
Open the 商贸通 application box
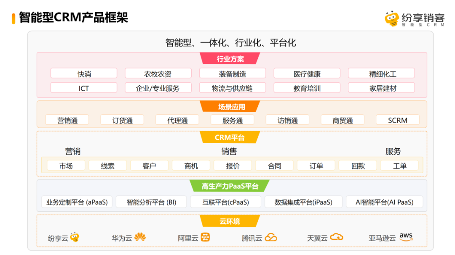[x=343, y=120]
